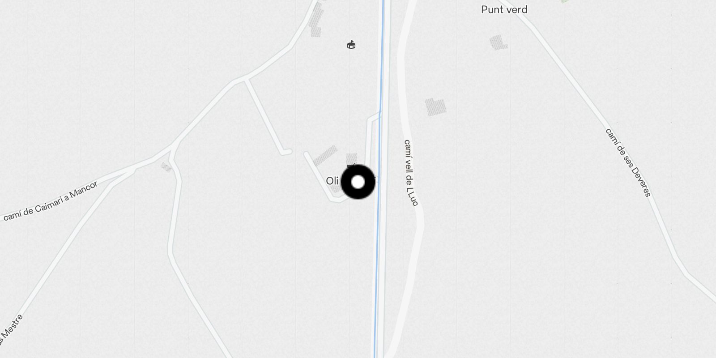
Task: Select the long hatched building above the carousel icon
Action: pyautogui.click(x=316, y=20)
